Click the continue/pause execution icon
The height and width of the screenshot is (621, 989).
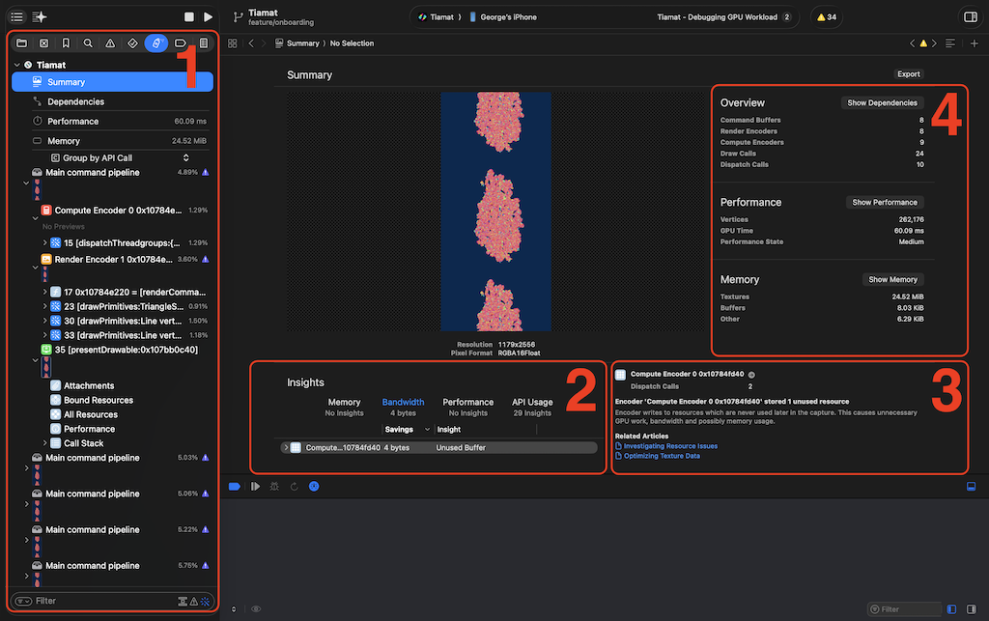pyautogui.click(x=255, y=486)
